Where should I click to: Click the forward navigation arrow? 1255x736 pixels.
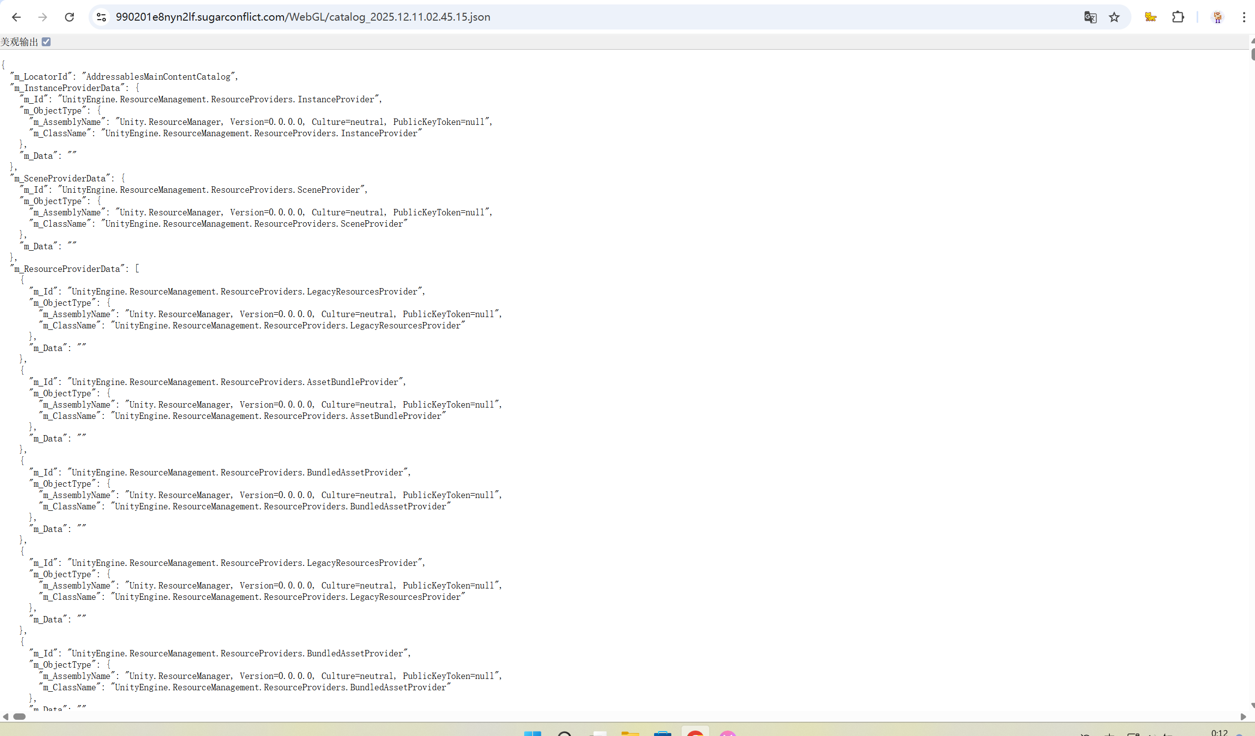43,17
